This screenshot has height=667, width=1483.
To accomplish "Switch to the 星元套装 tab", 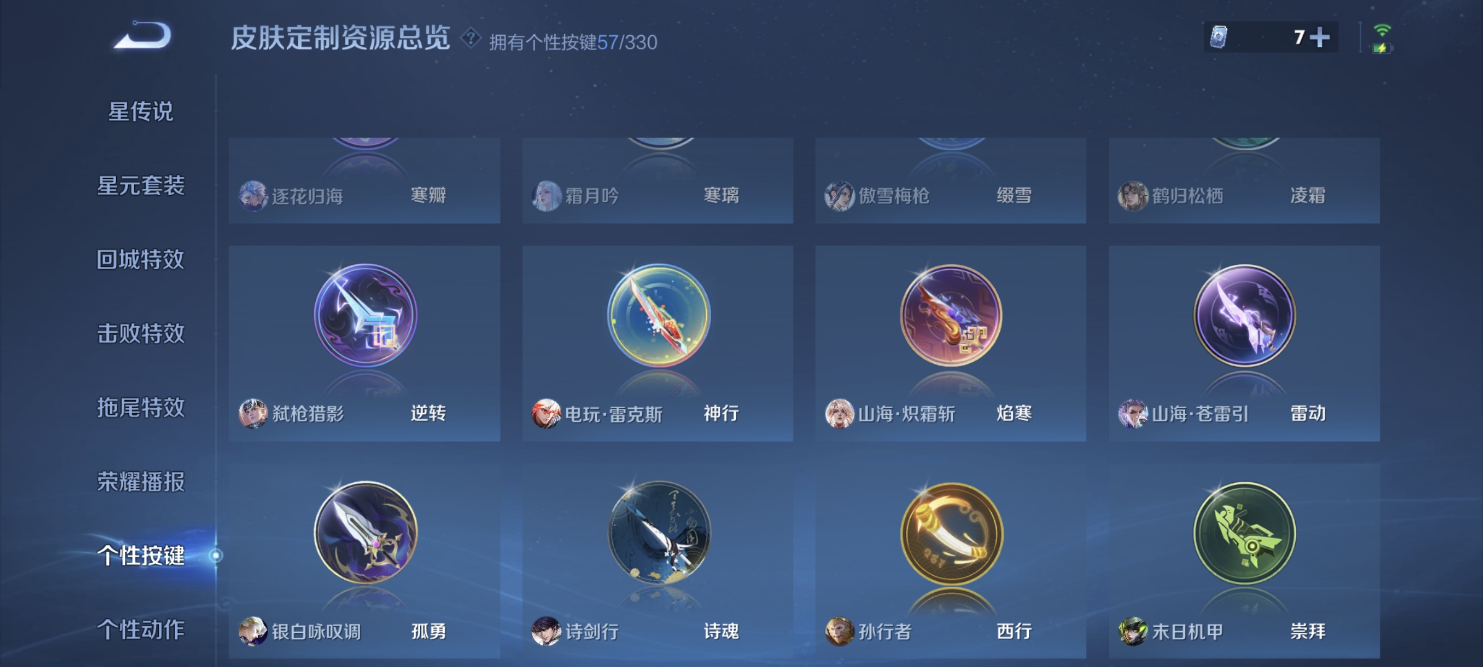I will (x=141, y=186).
